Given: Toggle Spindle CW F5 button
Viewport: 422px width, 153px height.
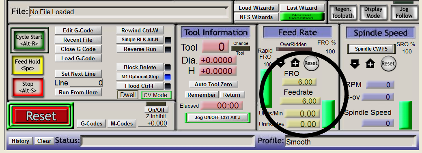Looking at the screenshot, I should coord(371,49).
